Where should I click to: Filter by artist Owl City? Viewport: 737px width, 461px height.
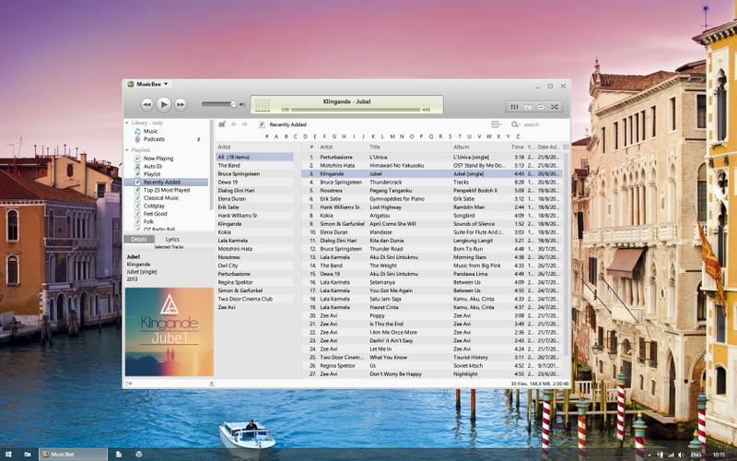pos(255,266)
